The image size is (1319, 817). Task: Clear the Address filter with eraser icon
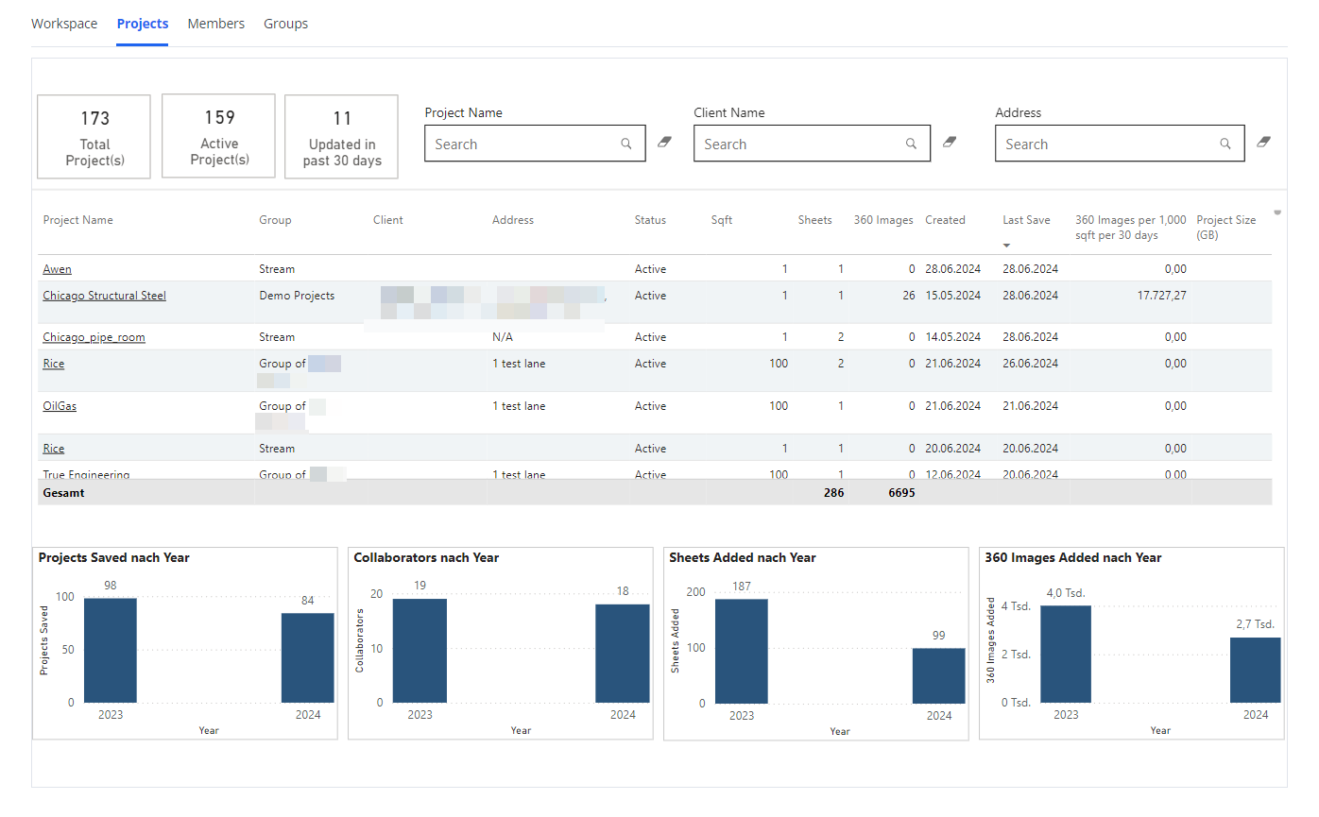coord(1263,143)
